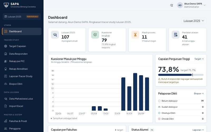The height and width of the screenshot is (132, 211).
Task: Click the Rekap per PIC person icon
Action: pyautogui.click(x=6, y=61)
